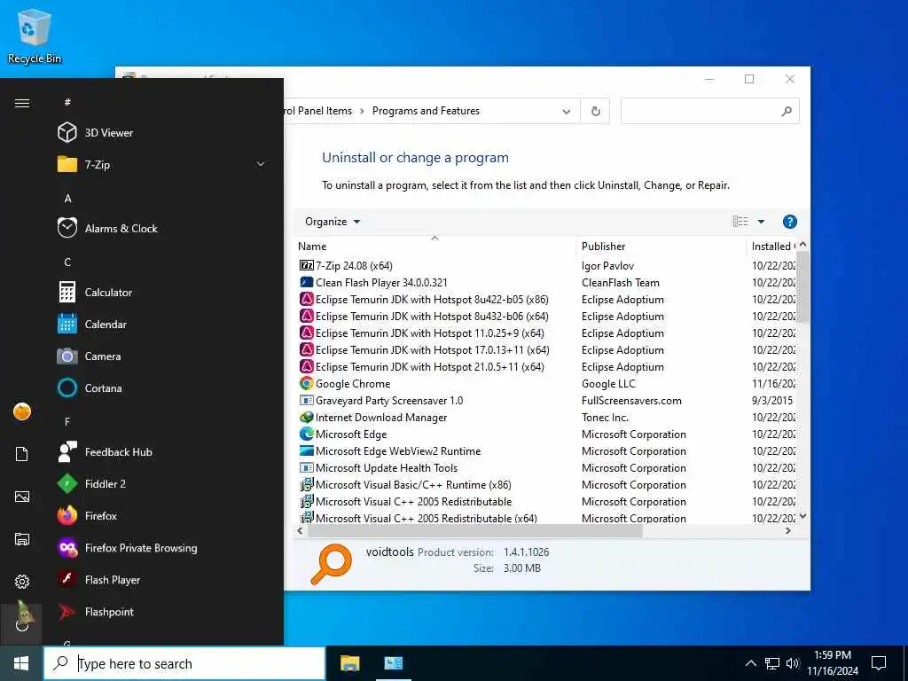
Task: Open the notification center icon
Action: (879, 663)
